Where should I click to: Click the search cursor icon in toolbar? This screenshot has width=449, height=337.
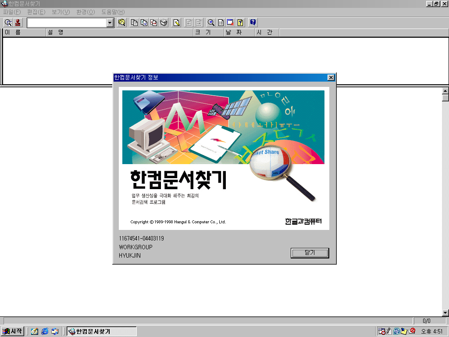click(x=8, y=23)
